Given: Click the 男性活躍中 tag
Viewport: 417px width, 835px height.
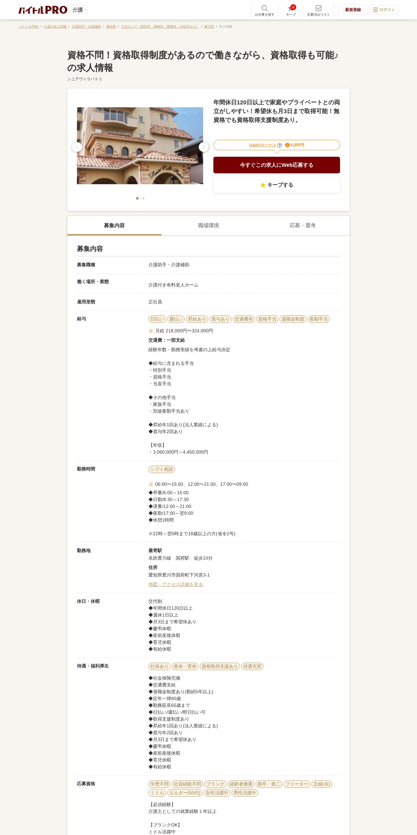Looking at the screenshot, I should tap(245, 793).
